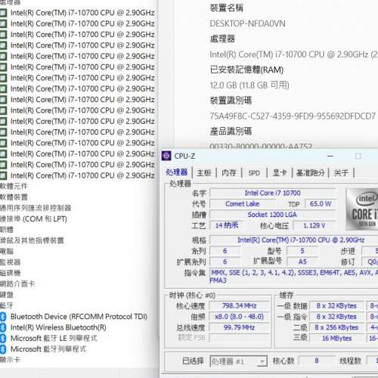Select Intel(R) Wireless Bluetooth(R) entry

[58, 327]
